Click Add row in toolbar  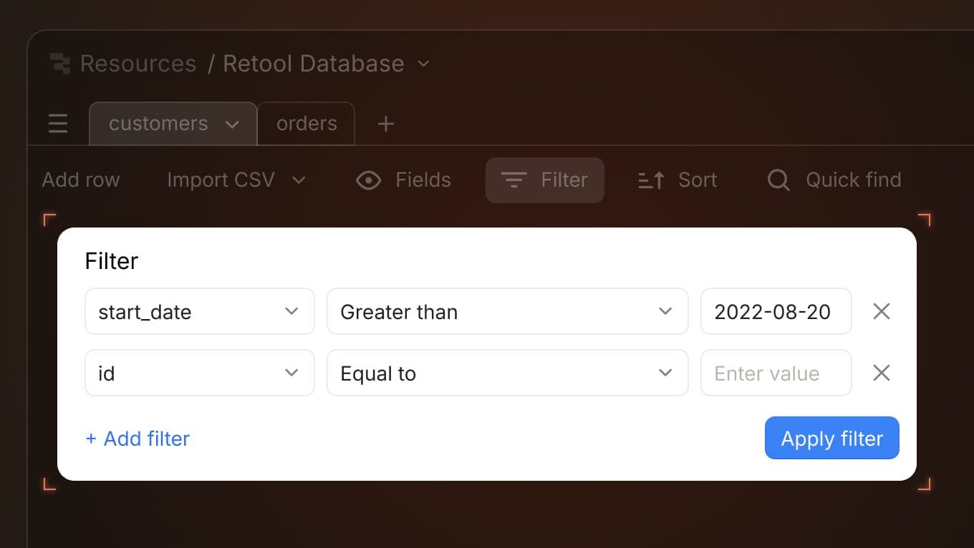81,180
